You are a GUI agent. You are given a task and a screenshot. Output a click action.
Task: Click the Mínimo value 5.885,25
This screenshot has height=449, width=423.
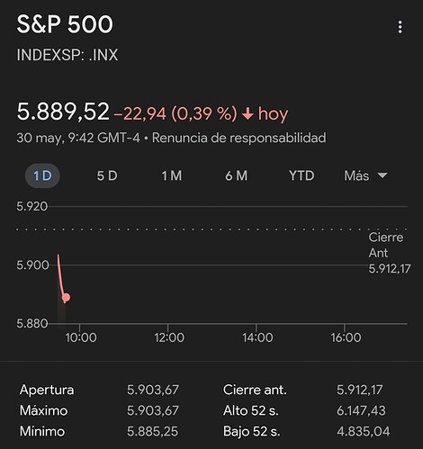pyautogui.click(x=152, y=432)
